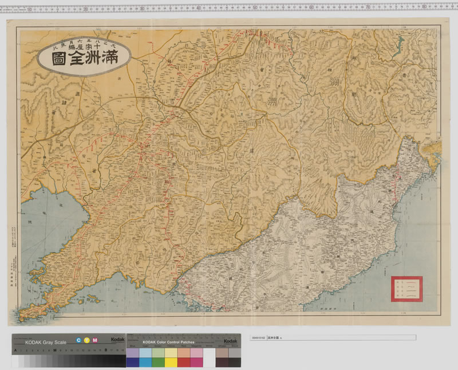Screen dimensions: 458x370
Task: Click the 満洲全圖 text on identification label
Action: 273,337
